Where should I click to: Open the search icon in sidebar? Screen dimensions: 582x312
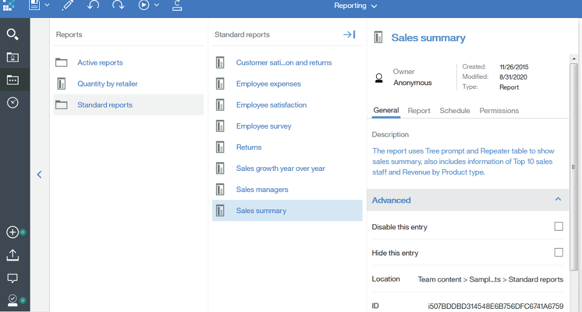point(12,35)
